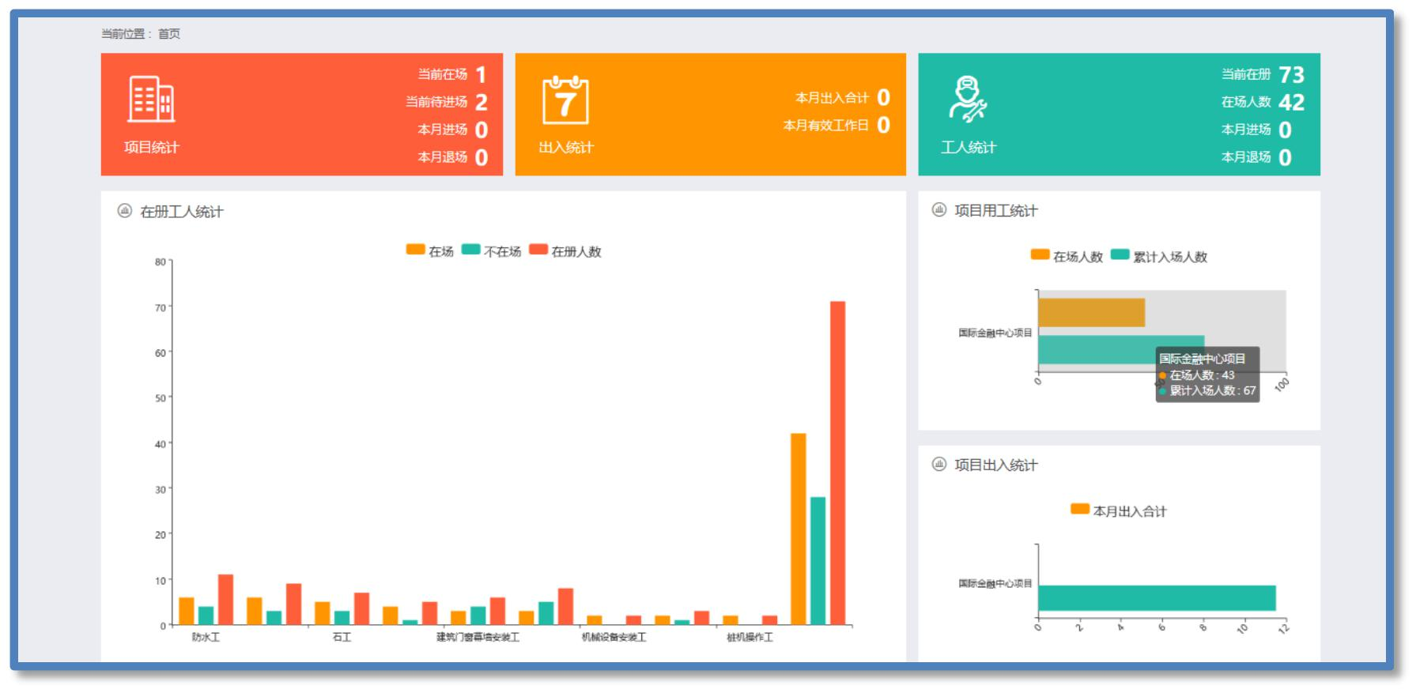Click the tallest red 在册人数 bar
Viewport: 1416px width, 693px height.
pos(837,462)
